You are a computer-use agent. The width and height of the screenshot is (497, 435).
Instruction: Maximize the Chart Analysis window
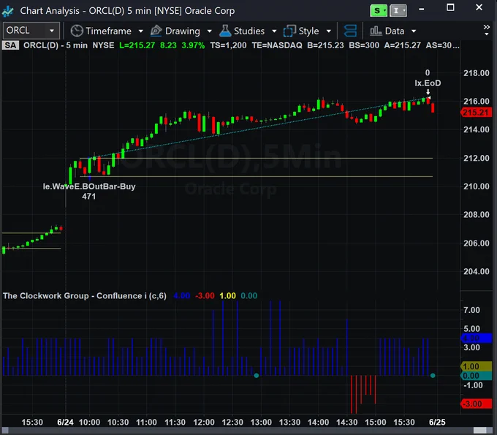[x=450, y=7]
